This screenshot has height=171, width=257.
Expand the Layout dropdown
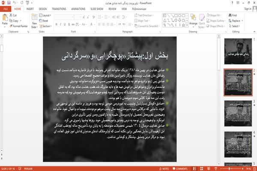click(45, 15)
